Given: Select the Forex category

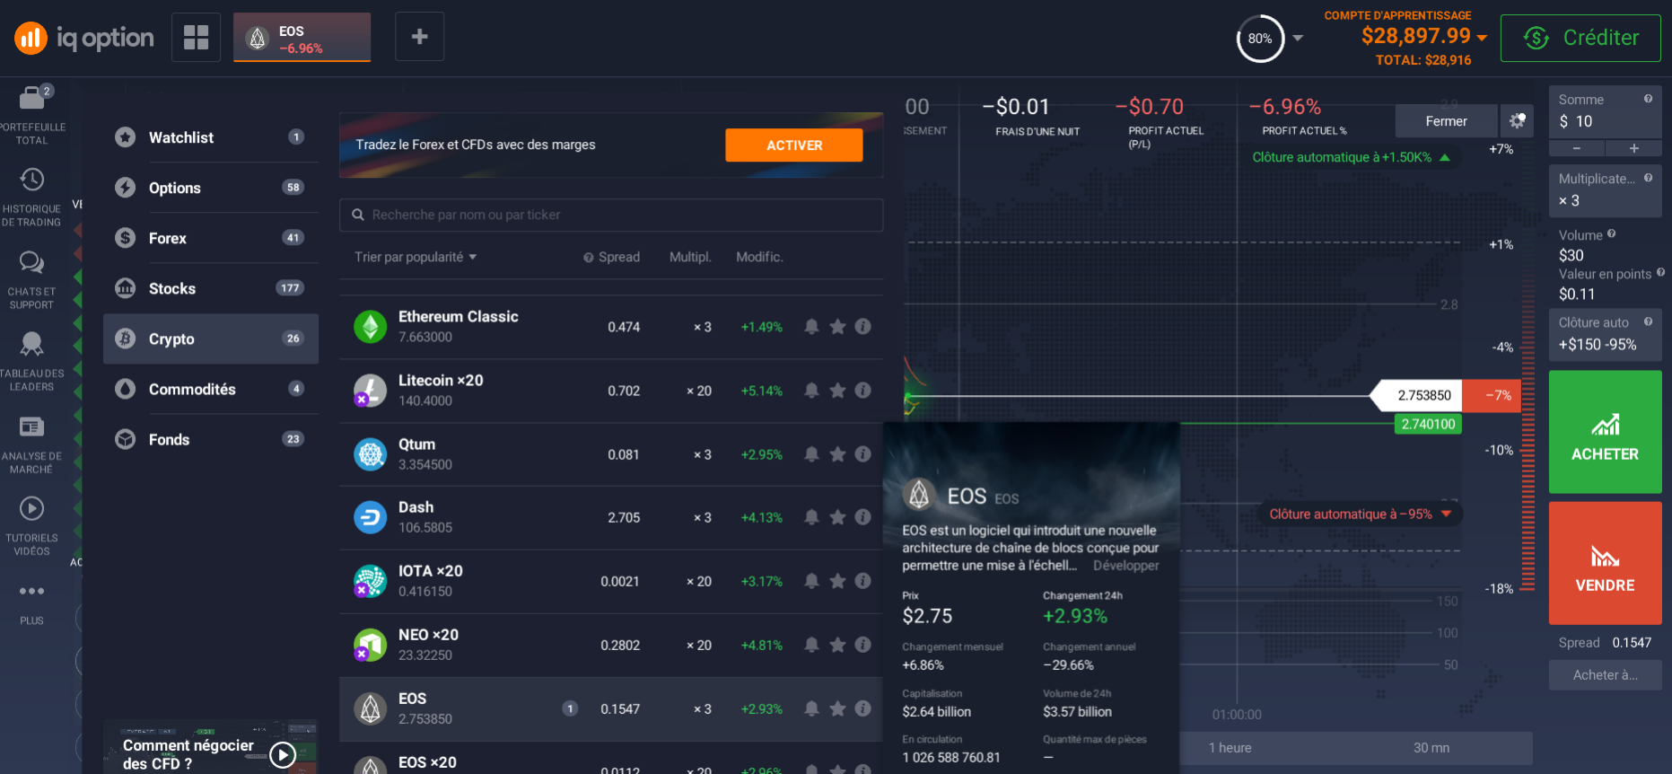Looking at the screenshot, I should click(211, 238).
